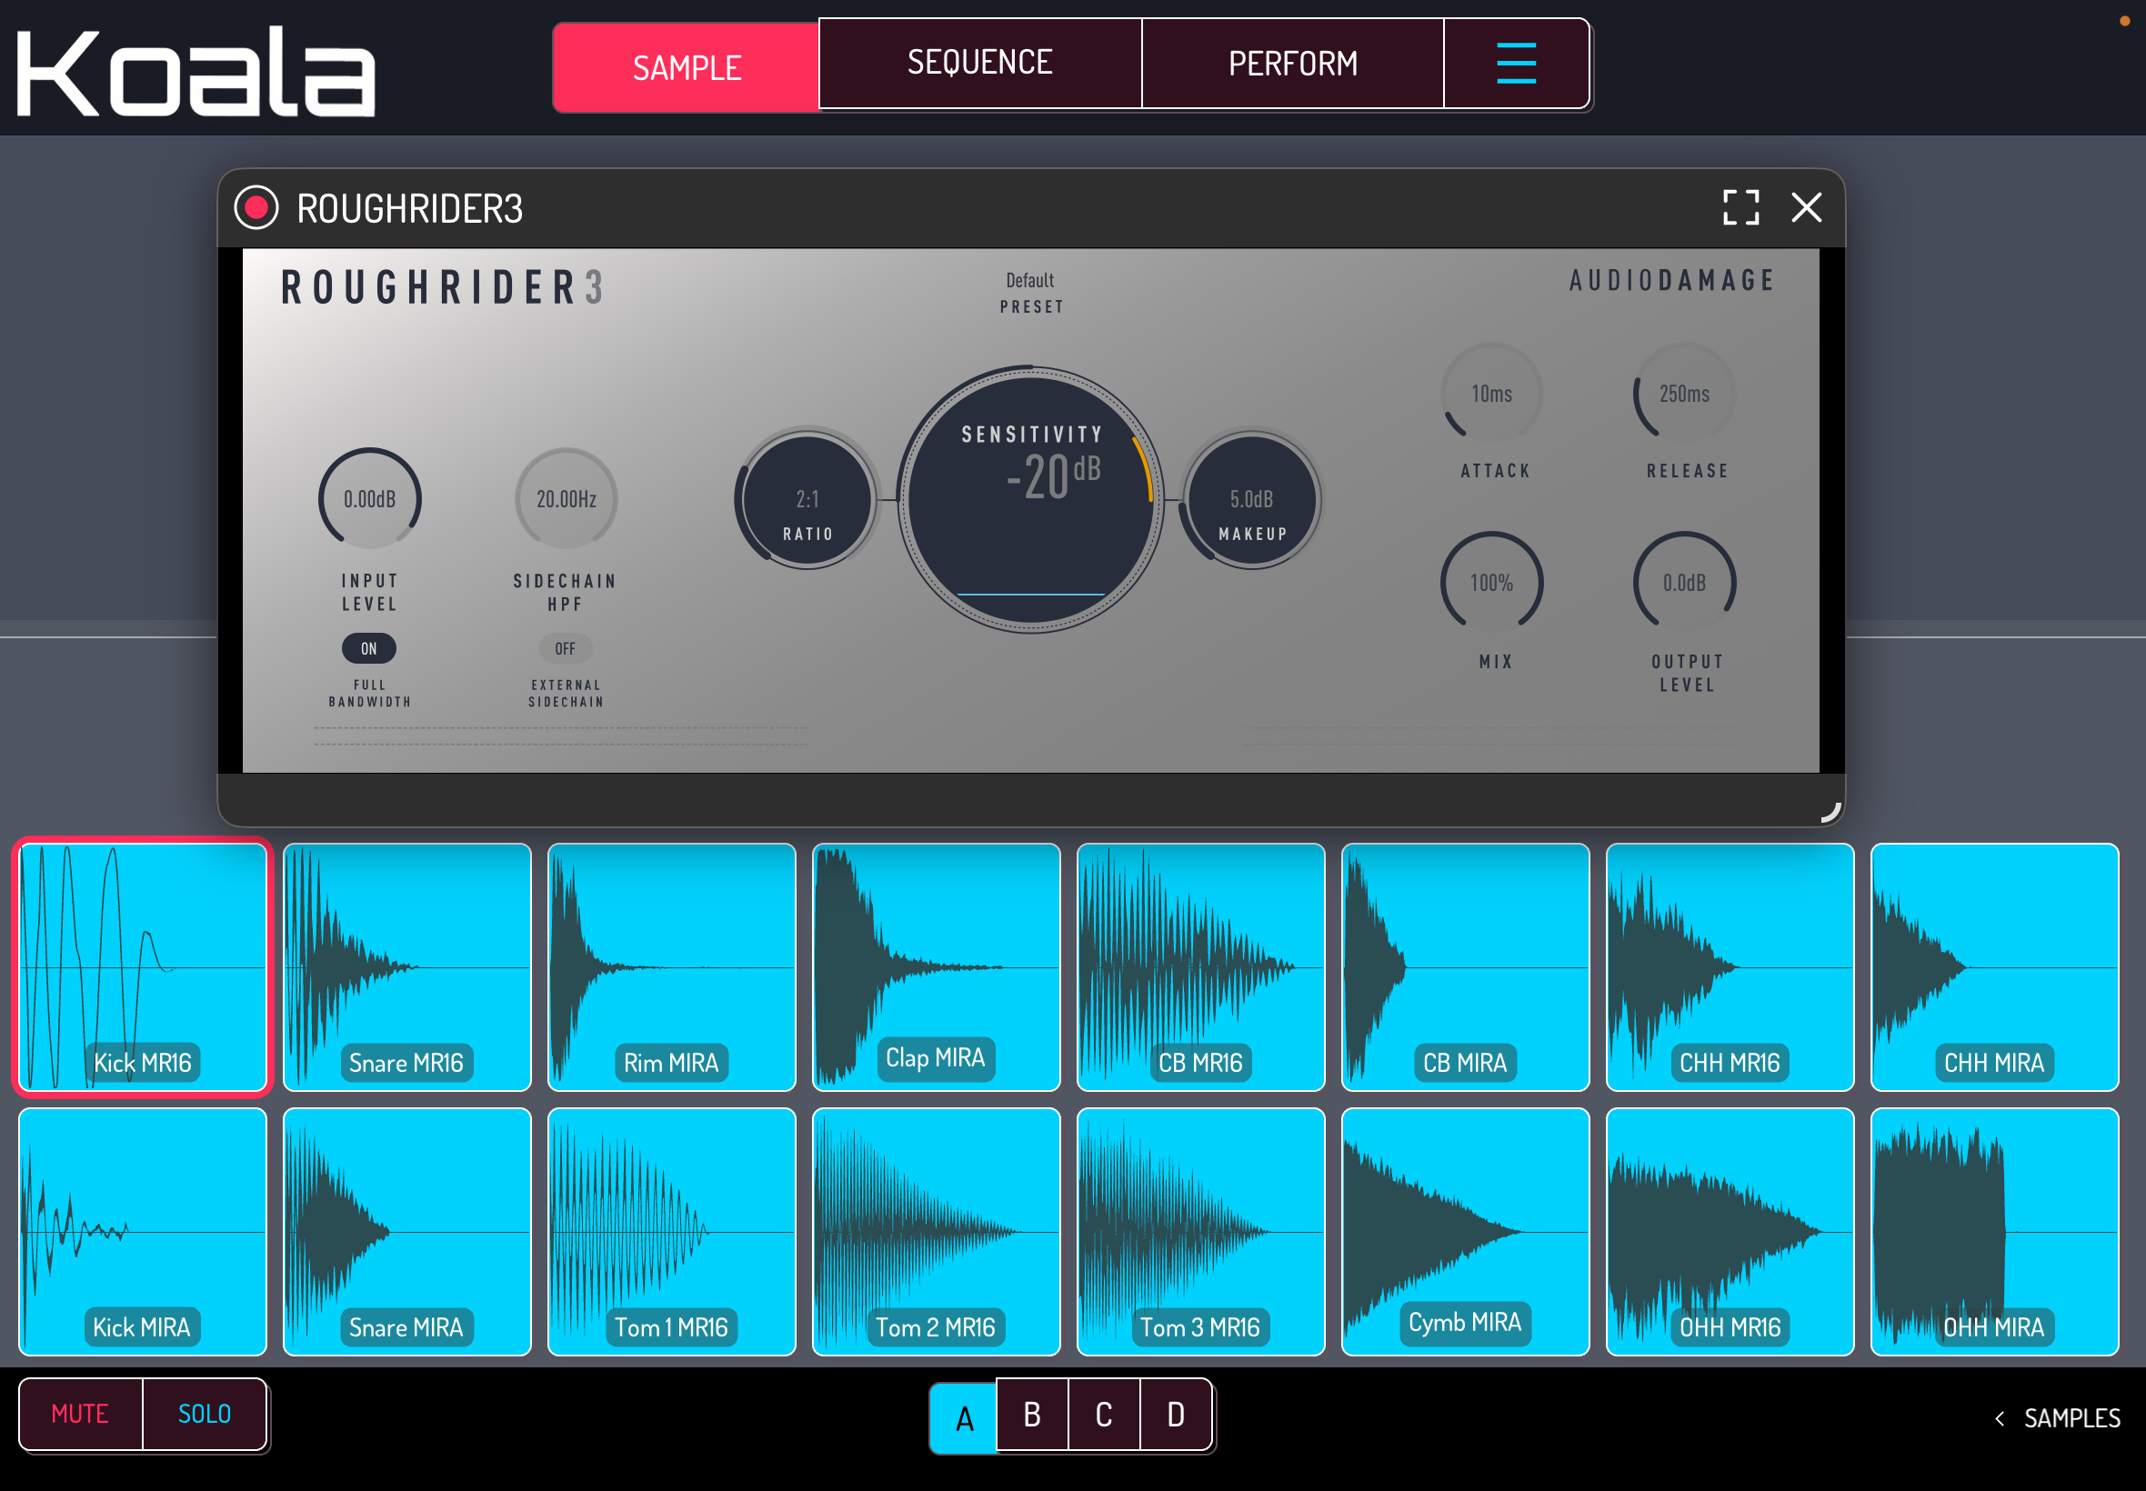The width and height of the screenshot is (2146, 1491).
Task: Toggle the MUTE button
Action: click(x=80, y=1414)
